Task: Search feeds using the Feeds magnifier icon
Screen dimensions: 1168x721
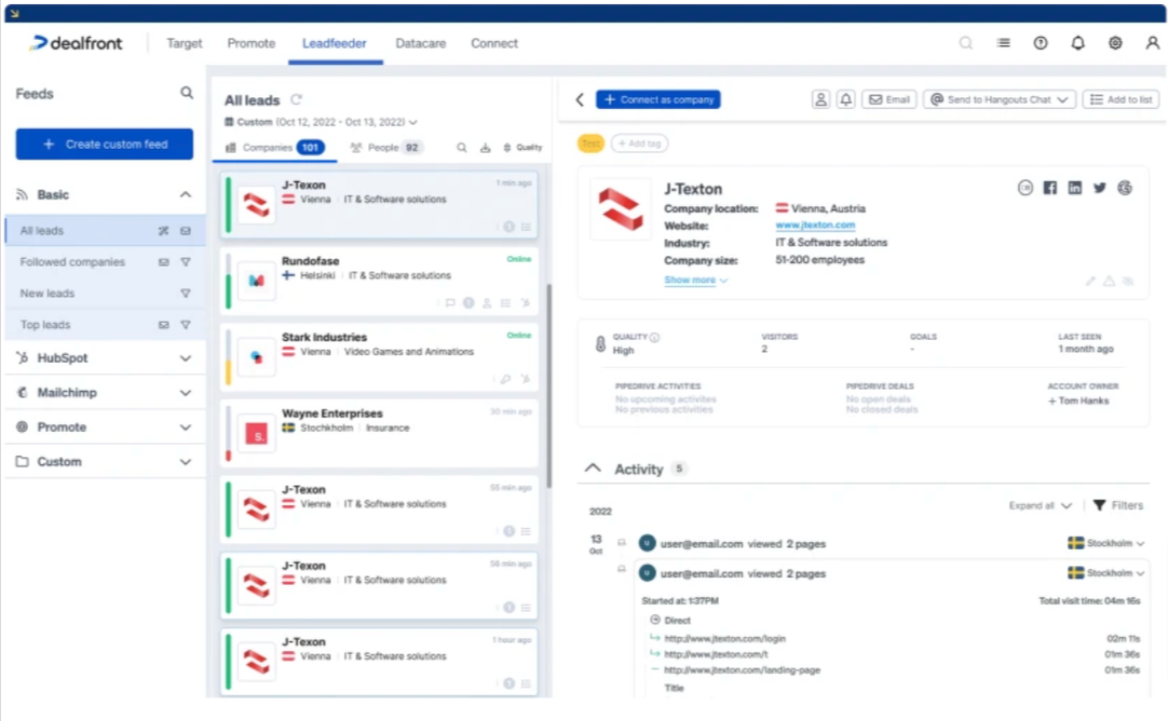Action: (x=187, y=93)
